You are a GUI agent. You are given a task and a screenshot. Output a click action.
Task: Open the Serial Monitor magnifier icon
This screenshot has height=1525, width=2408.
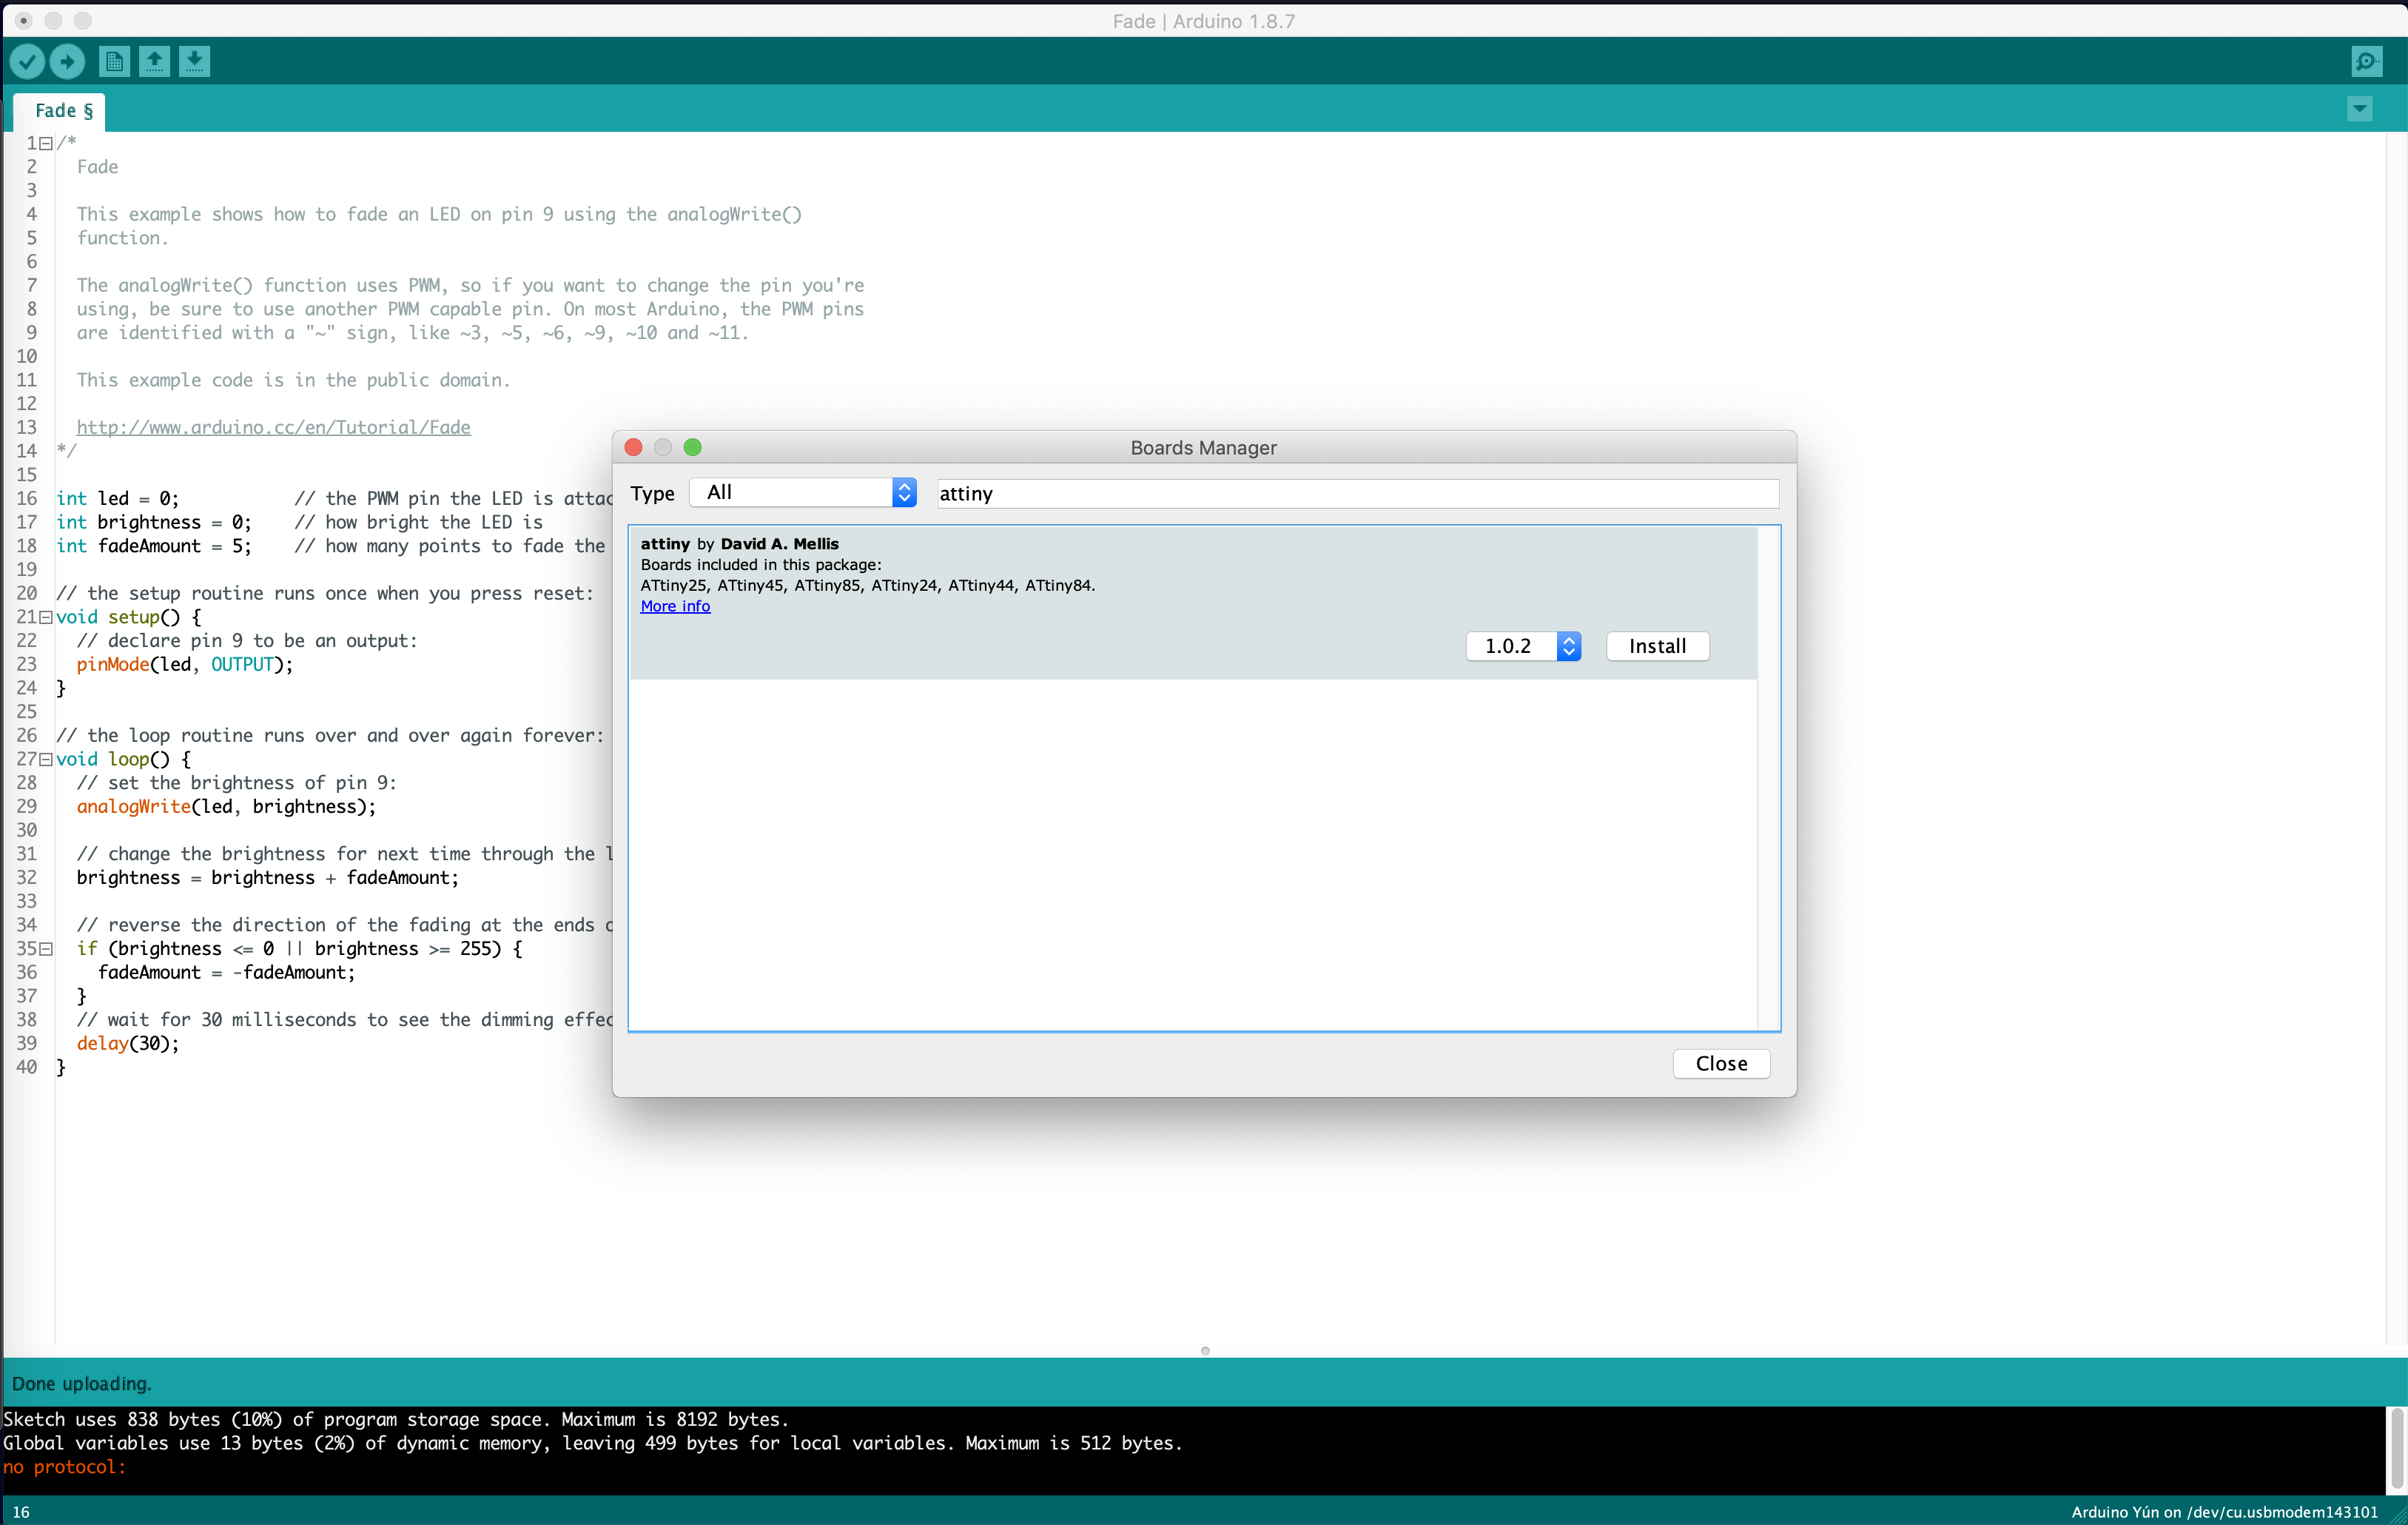(2366, 62)
